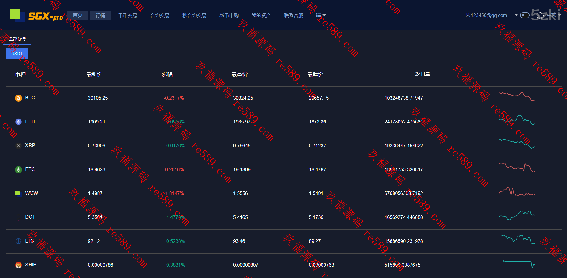Click the SGX-pro logo
The image size is (567, 278).
click(x=36, y=16)
